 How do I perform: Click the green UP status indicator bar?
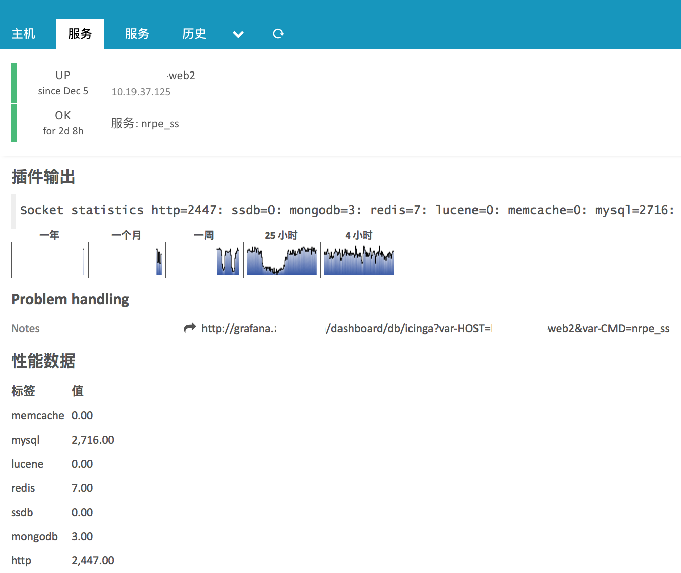pyautogui.click(x=14, y=83)
